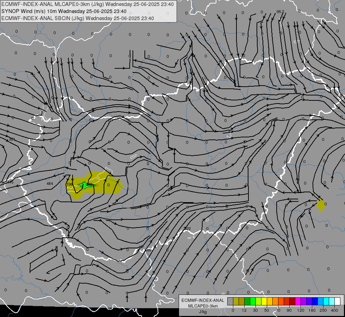Viewport: 345px width, 317px height.
Task: Click the 484 value on the map
Action: point(50,184)
